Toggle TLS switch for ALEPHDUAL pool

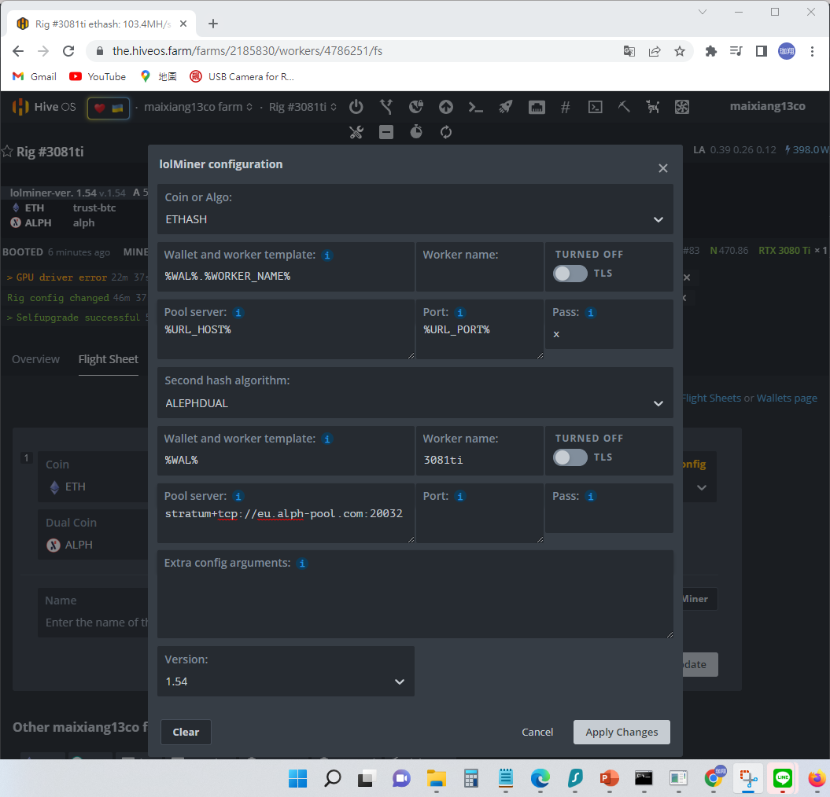570,457
